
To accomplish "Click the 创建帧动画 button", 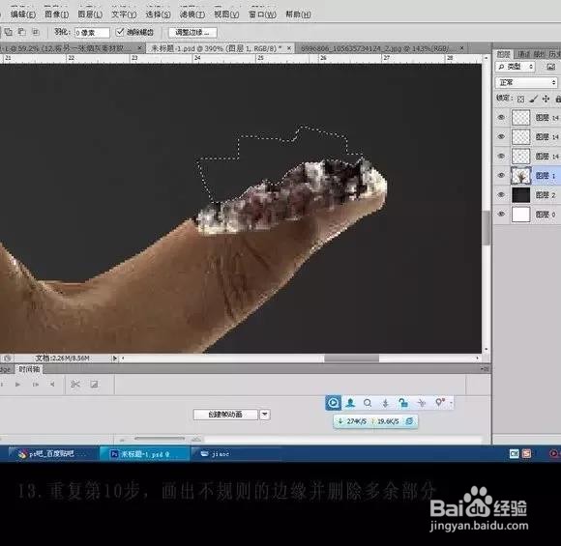I will [225, 415].
